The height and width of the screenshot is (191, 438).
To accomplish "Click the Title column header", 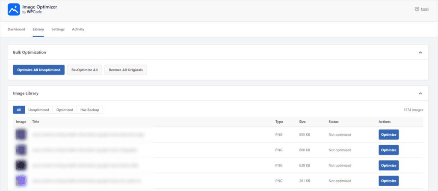I will 36,122.
